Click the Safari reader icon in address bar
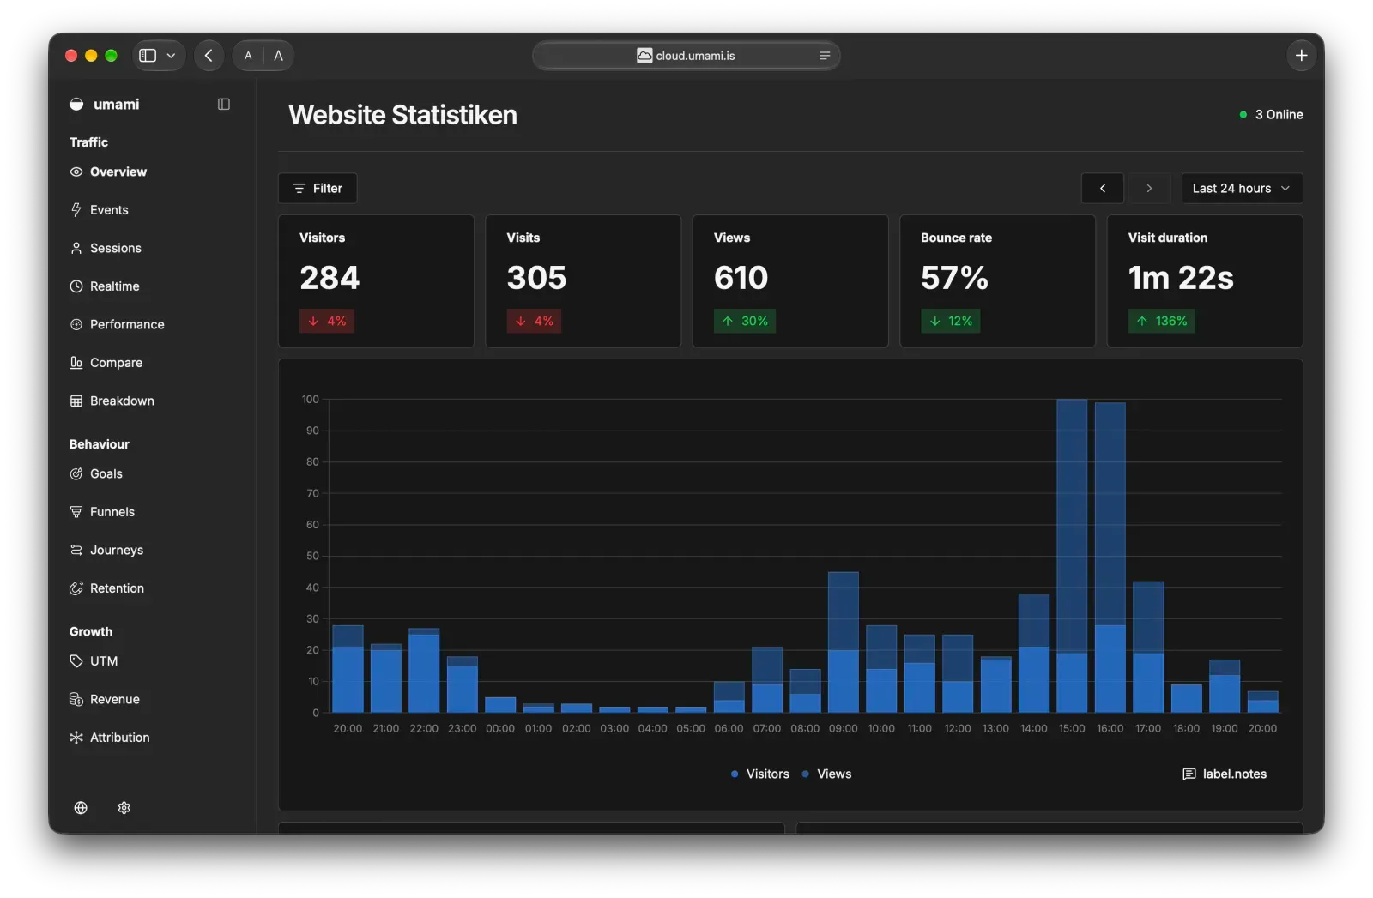The height and width of the screenshot is (898, 1373). 825,56
